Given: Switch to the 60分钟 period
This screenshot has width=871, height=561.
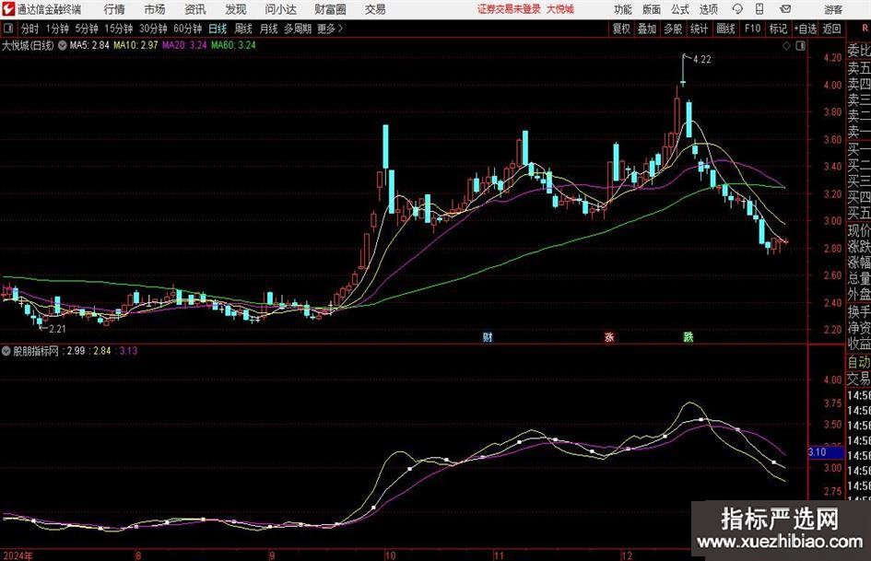Looking at the screenshot, I should click(188, 29).
